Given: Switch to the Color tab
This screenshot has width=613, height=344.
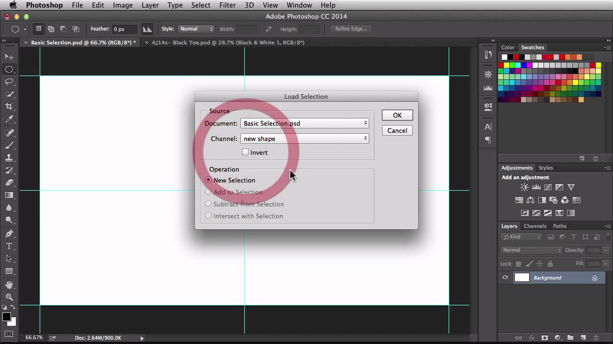Looking at the screenshot, I should [508, 47].
